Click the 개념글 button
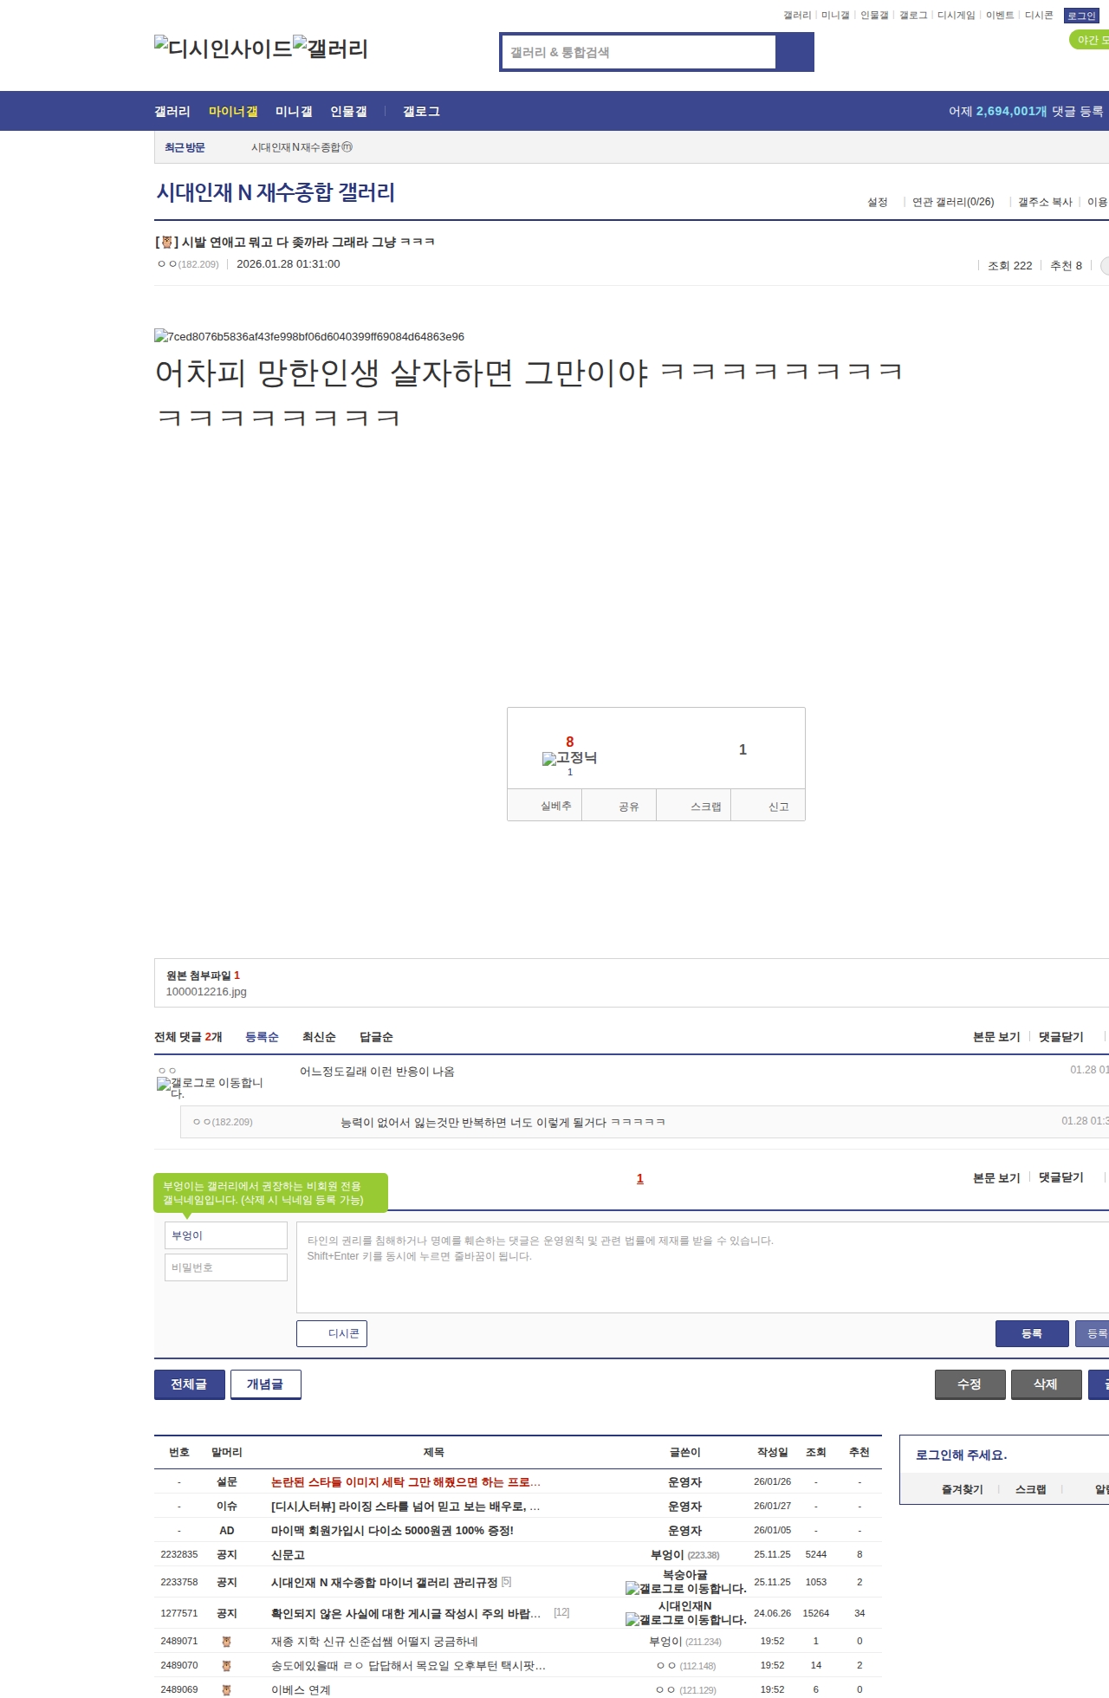 (x=266, y=1384)
